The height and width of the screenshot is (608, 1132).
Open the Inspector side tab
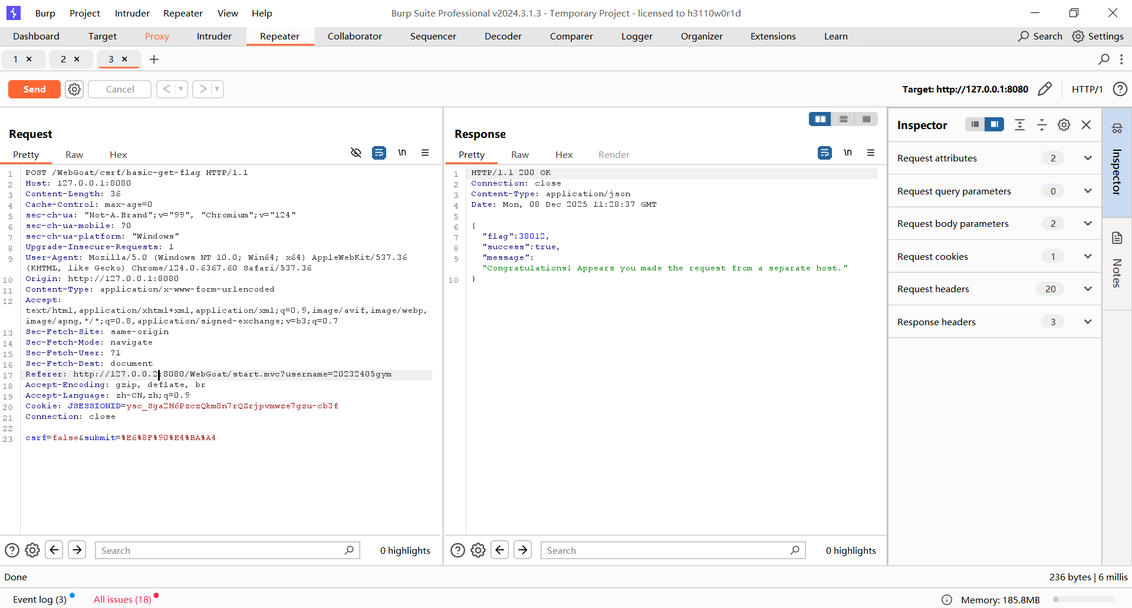click(x=1117, y=162)
